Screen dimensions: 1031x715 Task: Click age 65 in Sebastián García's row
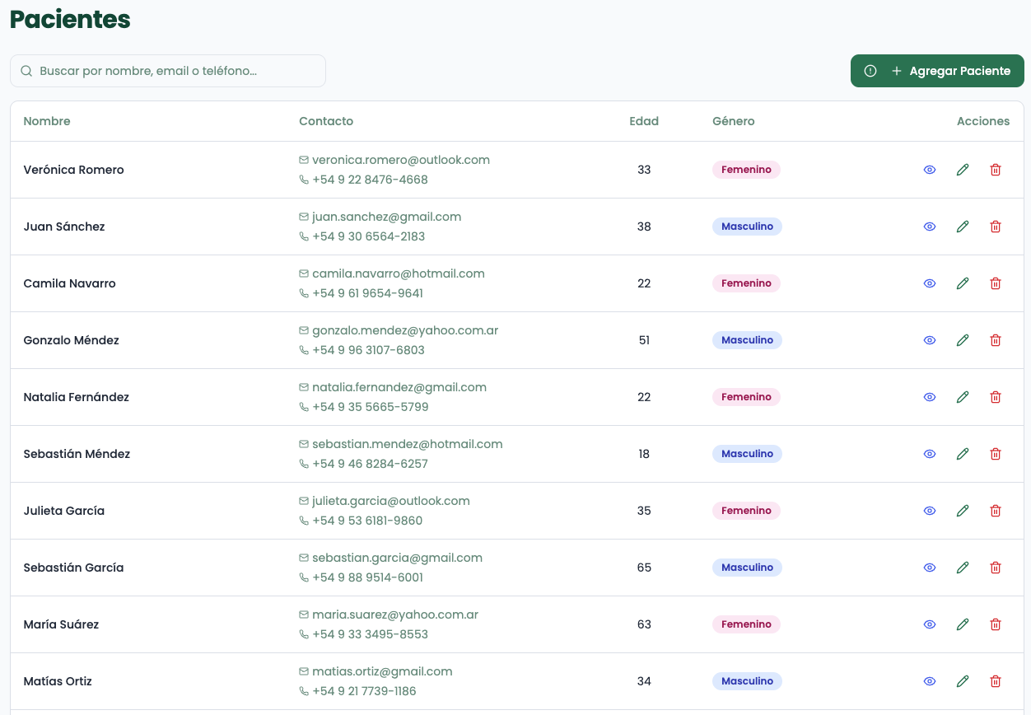644,568
